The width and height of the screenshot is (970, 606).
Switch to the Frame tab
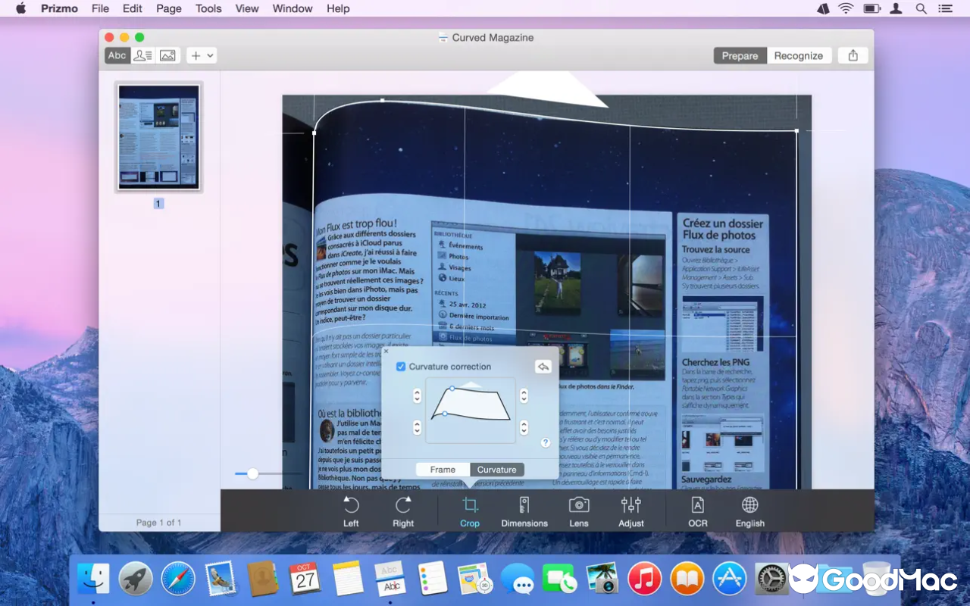[443, 470]
